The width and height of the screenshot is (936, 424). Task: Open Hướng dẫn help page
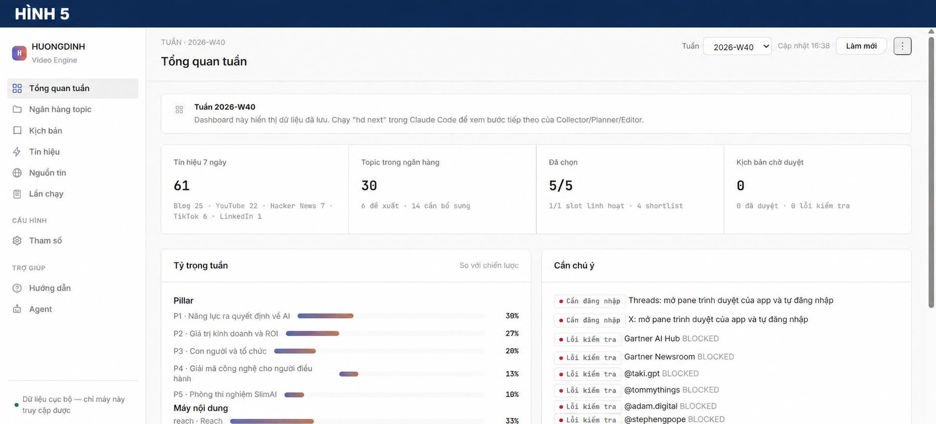73,288
